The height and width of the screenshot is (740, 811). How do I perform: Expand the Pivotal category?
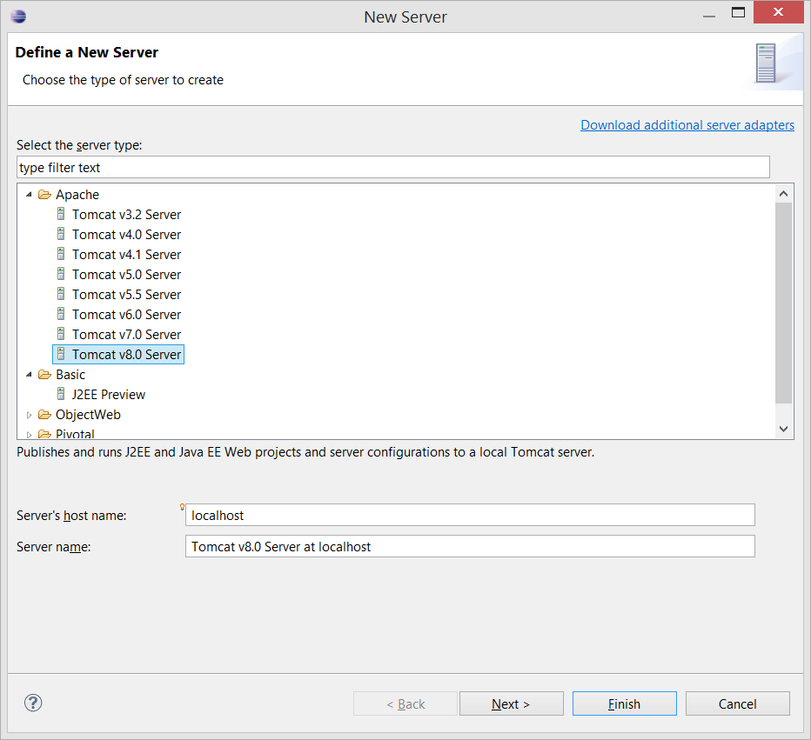tap(29, 435)
